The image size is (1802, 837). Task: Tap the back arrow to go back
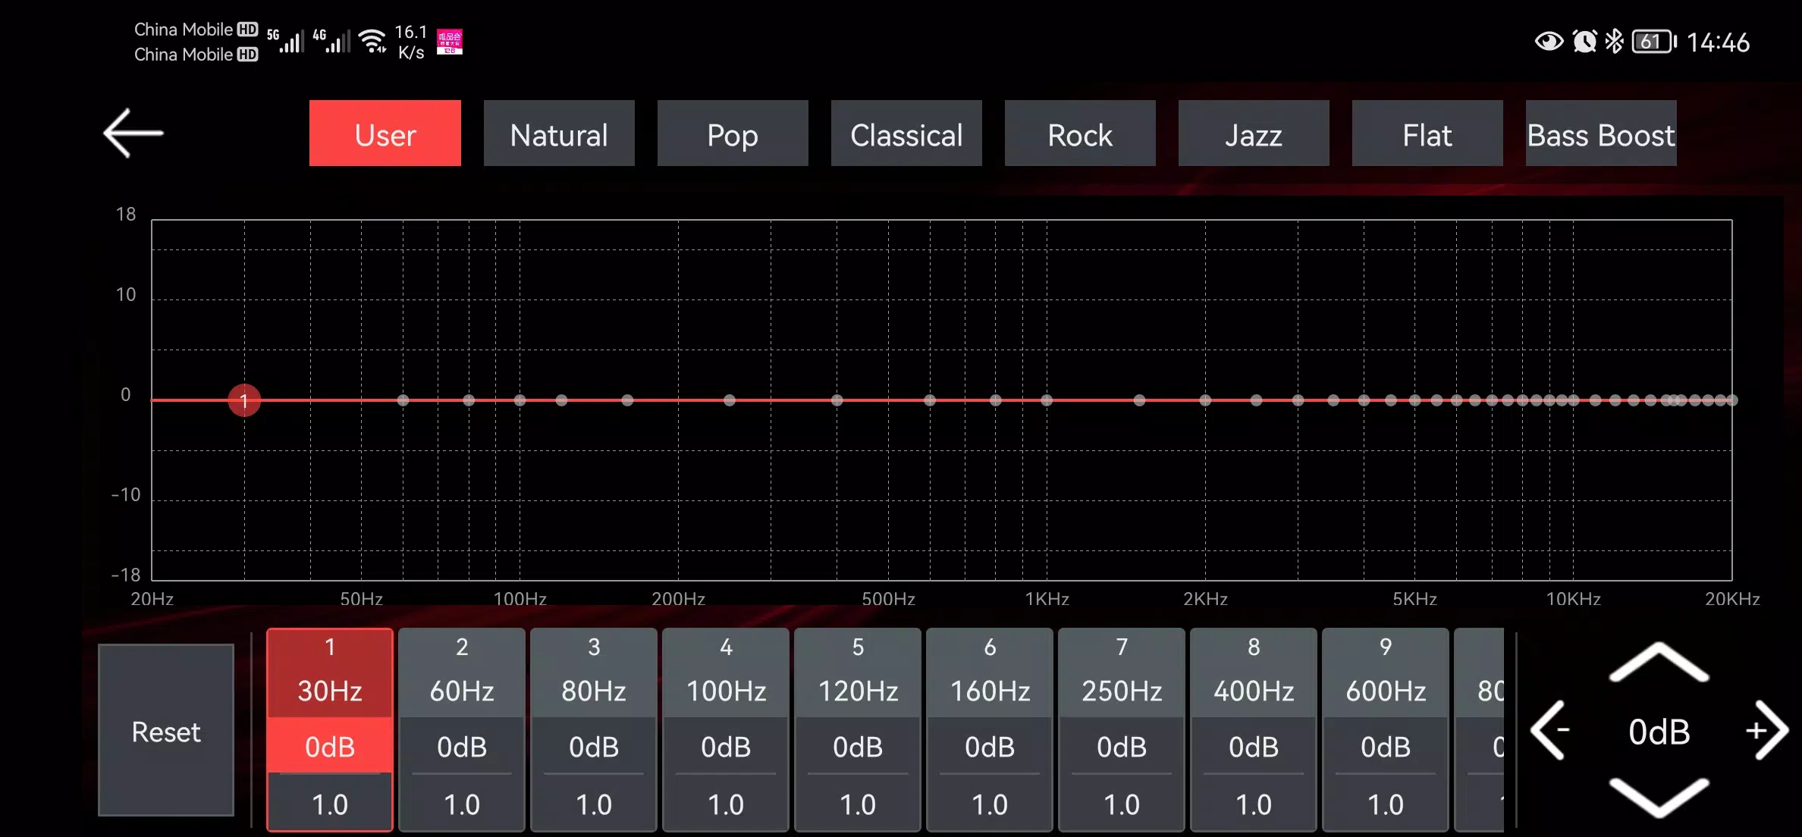point(132,134)
